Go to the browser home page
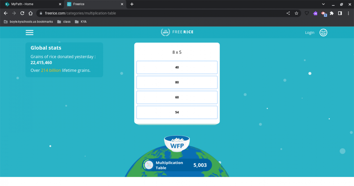This screenshot has width=354, height=186. click(x=31, y=13)
